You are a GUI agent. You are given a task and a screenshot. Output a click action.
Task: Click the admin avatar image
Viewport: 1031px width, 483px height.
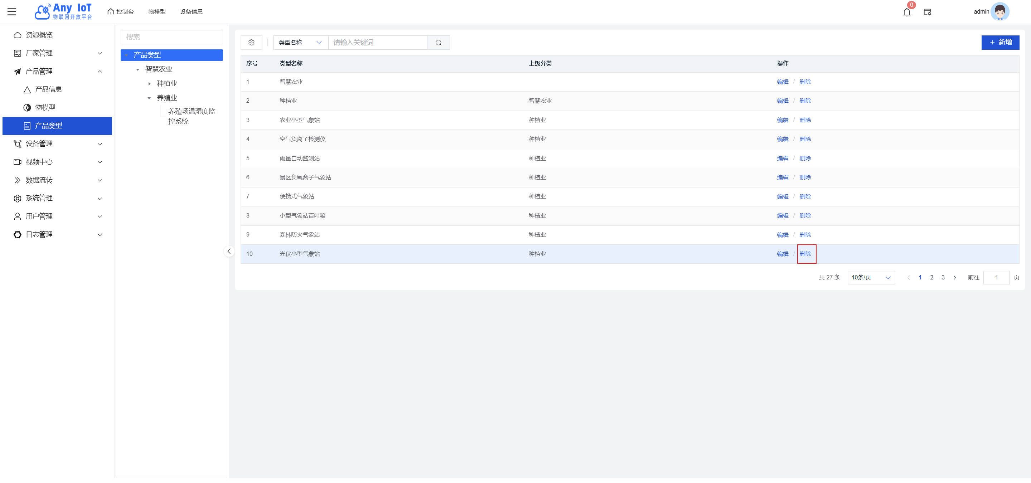[x=999, y=11]
